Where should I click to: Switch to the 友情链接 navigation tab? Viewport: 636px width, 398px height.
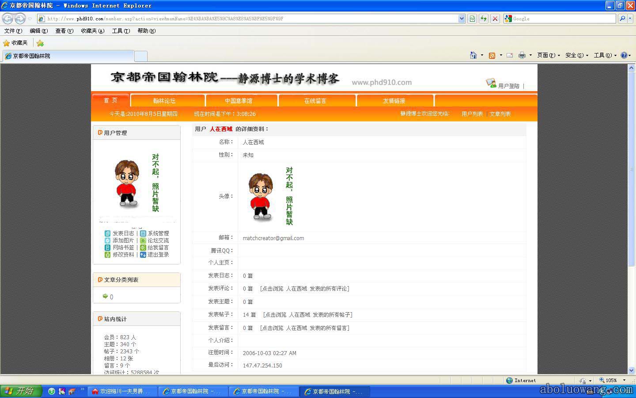[x=395, y=101]
